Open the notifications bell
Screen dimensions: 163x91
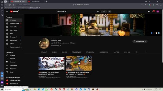pyautogui.click(x=153, y=11)
